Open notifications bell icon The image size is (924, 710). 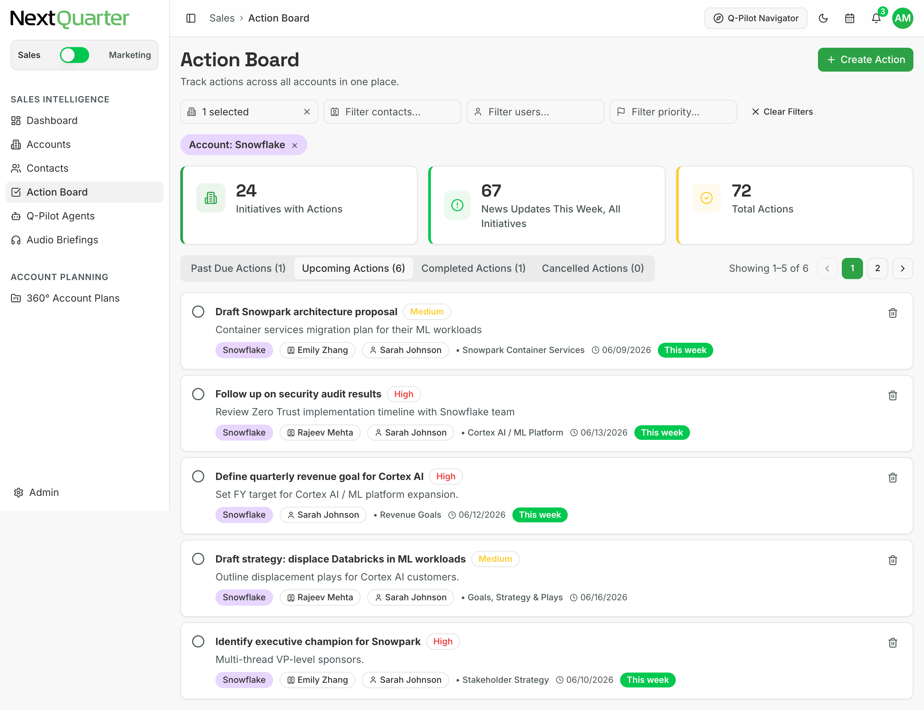876,18
